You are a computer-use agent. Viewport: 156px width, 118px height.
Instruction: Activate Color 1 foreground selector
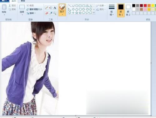pos(121,10)
